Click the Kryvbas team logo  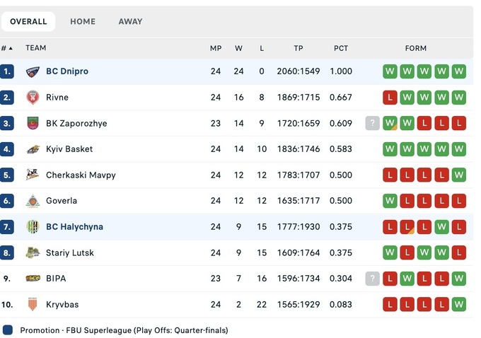(33, 305)
